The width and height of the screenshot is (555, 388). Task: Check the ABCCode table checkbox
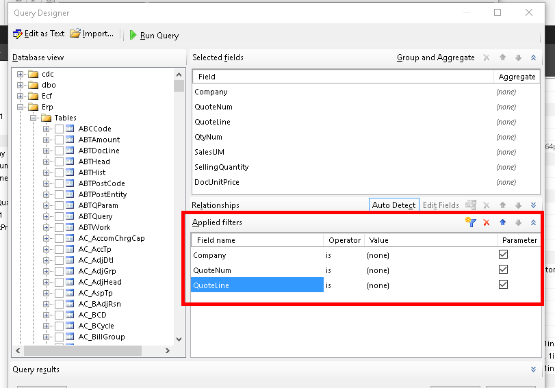(59, 129)
